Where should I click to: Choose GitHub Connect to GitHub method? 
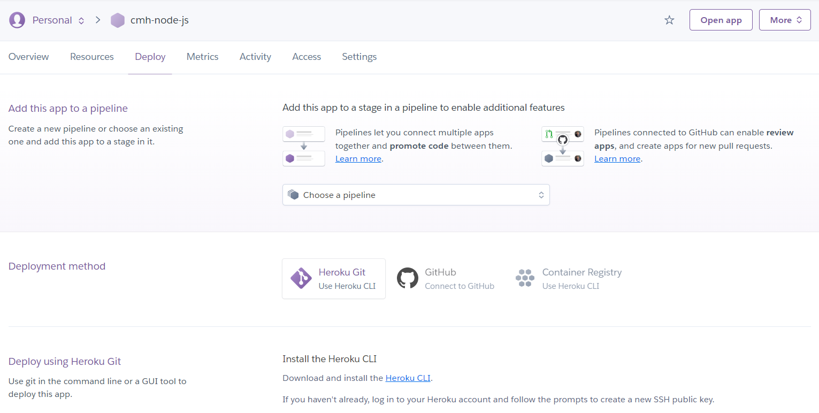pyautogui.click(x=446, y=279)
